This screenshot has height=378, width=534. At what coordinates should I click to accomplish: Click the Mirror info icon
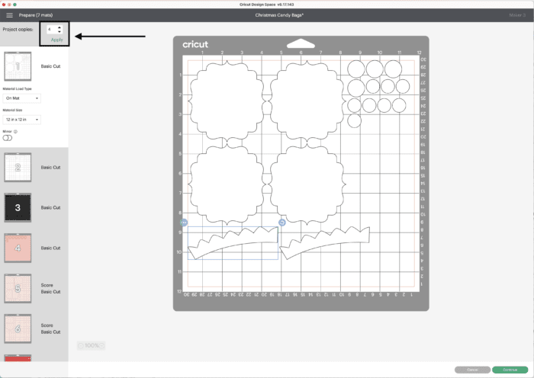[x=16, y=131]
